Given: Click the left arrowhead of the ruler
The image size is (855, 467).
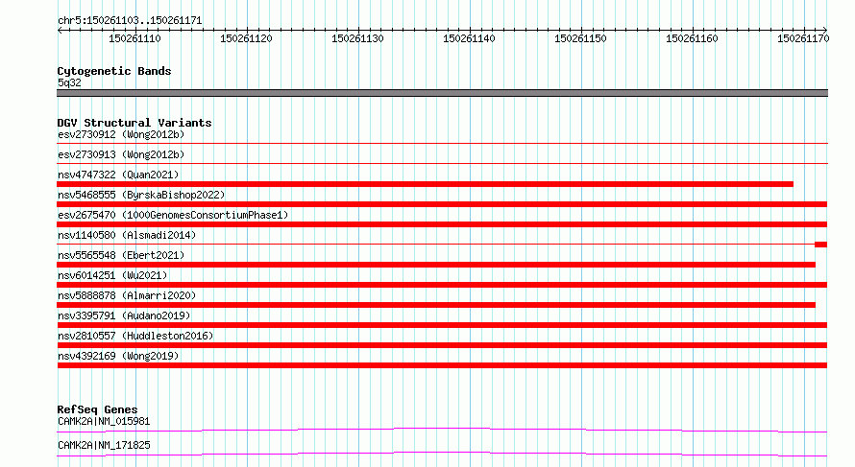Looking at the screenshot, I should click(60, 30).
